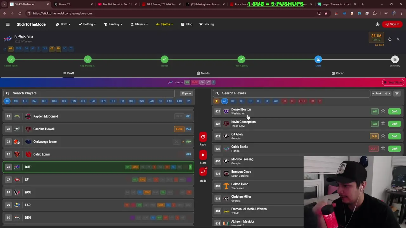The height and width of the screenshot is (228, 406).
Task: Open the hamburger menu icon
Action: (8, 24)
